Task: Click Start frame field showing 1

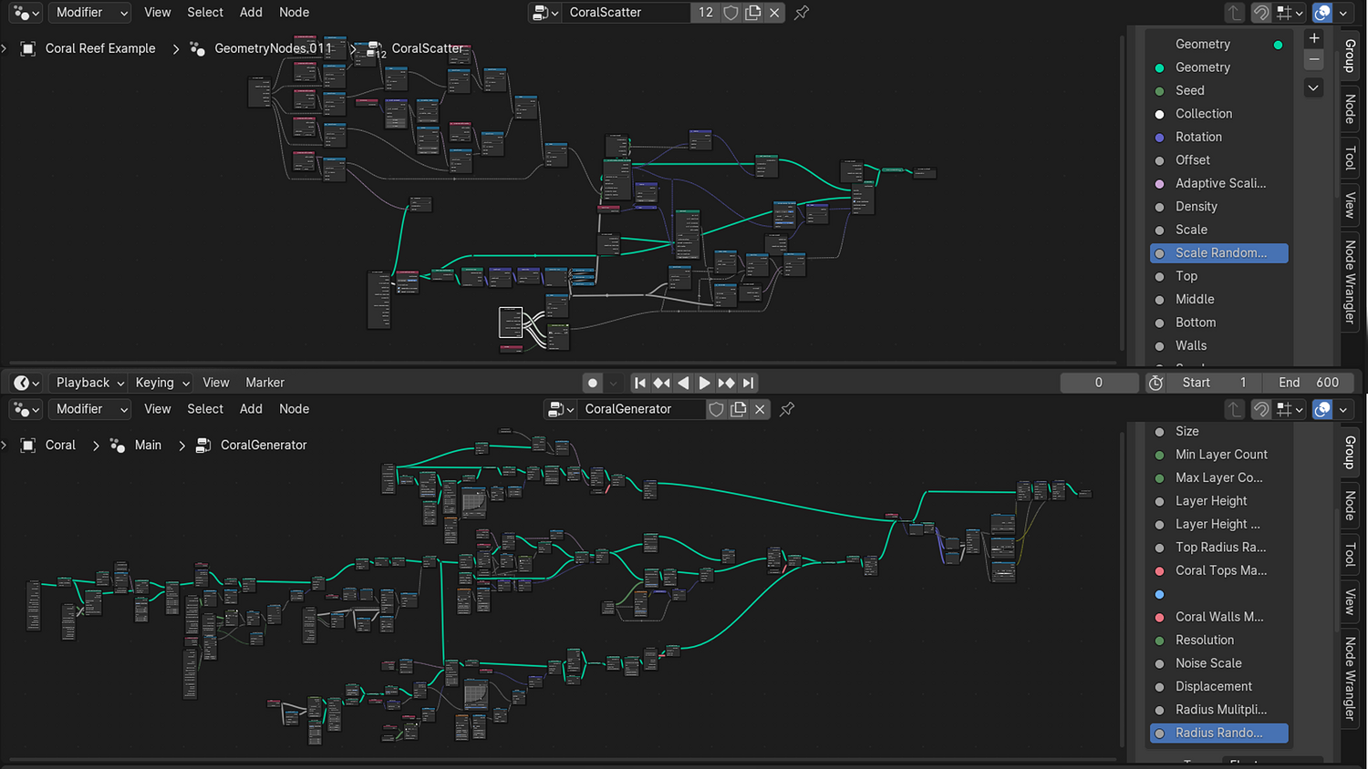Action: (1216, 383)
